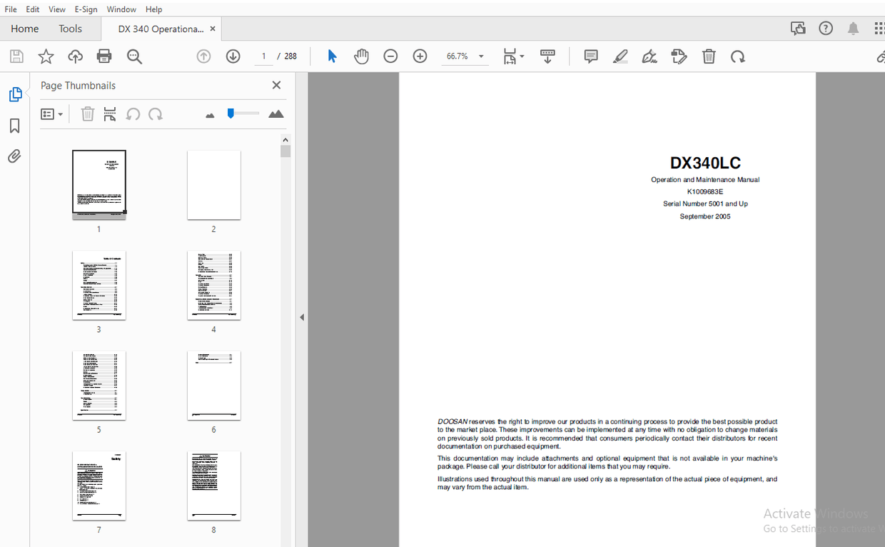The height and width of the screenshot is (547, 885).
Task: Switch to the Home tab
Action: pos(24,29)
